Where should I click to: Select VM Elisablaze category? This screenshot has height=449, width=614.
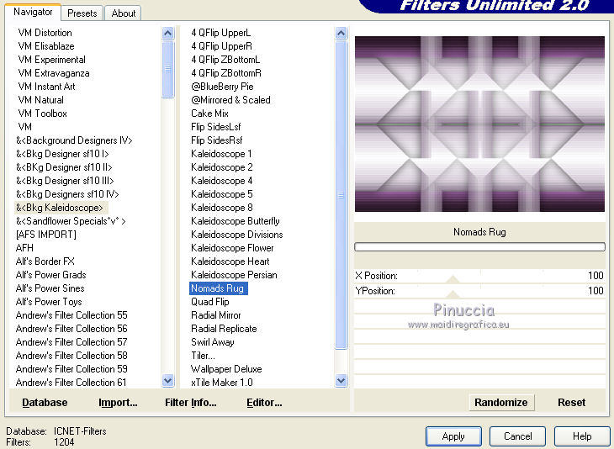(x=46, y=46)
